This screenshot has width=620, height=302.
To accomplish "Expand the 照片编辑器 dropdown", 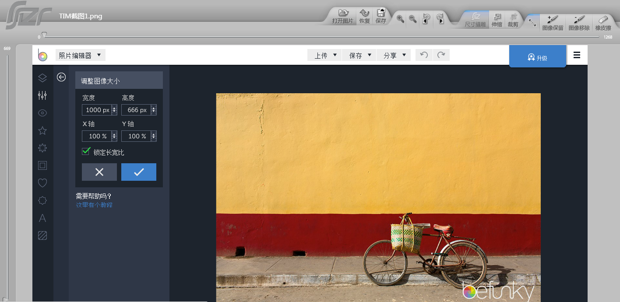I will coord(81,55).
